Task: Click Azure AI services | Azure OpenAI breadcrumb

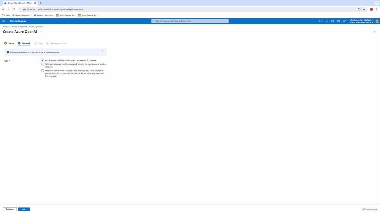Action: 27,27
